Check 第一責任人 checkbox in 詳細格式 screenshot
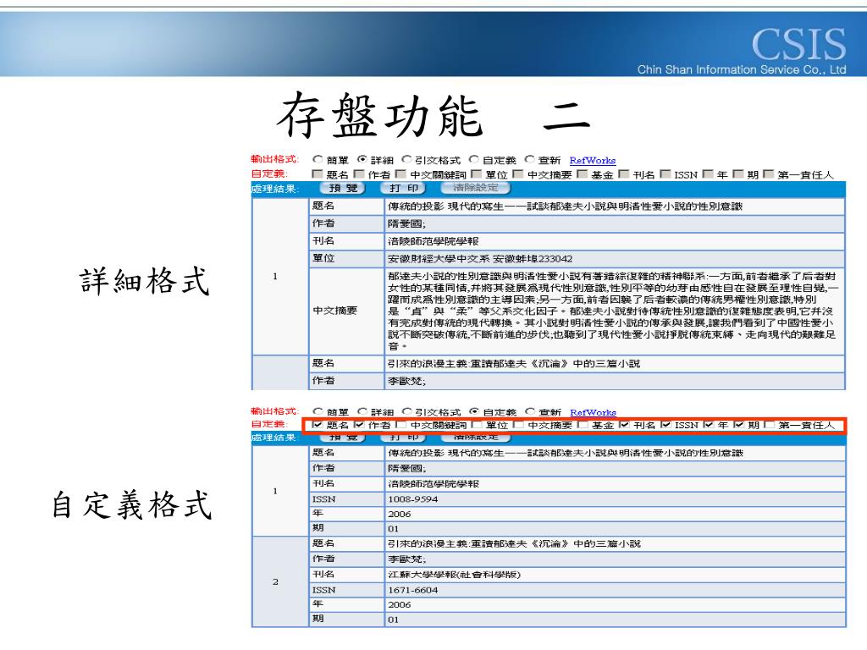 coord(768,174)
